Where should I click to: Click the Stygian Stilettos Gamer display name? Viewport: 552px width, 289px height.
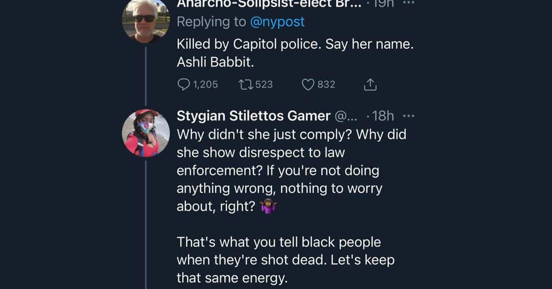[253, 116]
